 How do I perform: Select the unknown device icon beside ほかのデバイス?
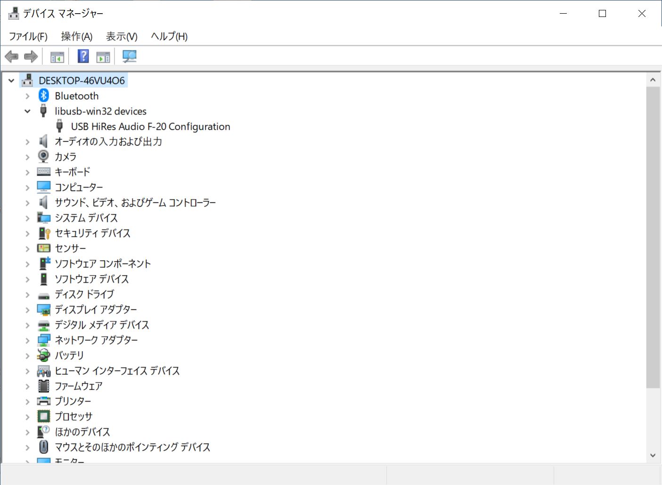click(x=43, y=432)
